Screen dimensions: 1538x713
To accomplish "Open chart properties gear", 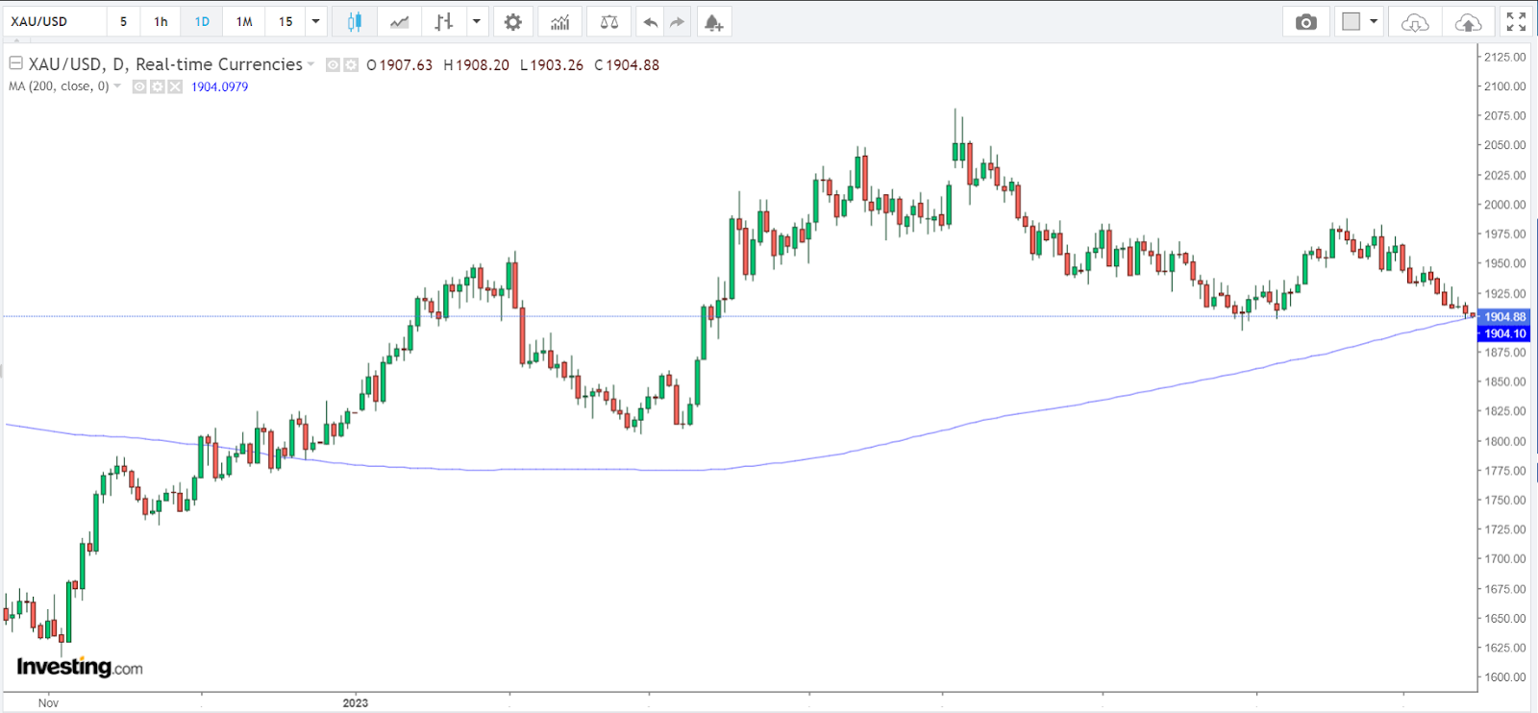I will click(x=513, y=22).
